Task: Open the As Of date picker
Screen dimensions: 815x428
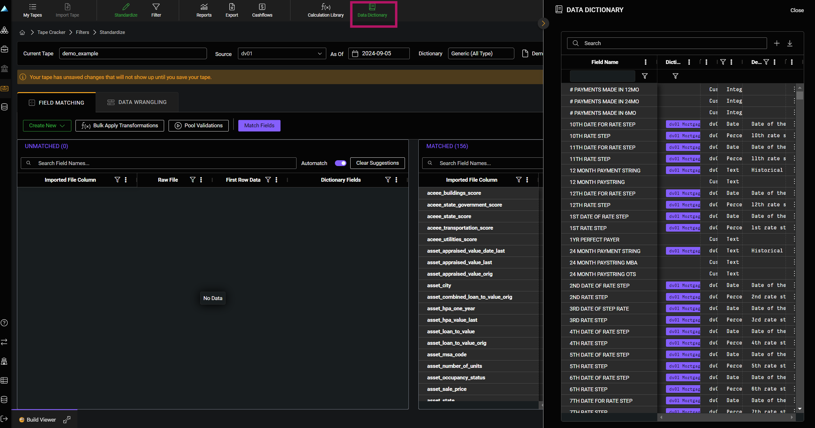Action: [378, 53]
